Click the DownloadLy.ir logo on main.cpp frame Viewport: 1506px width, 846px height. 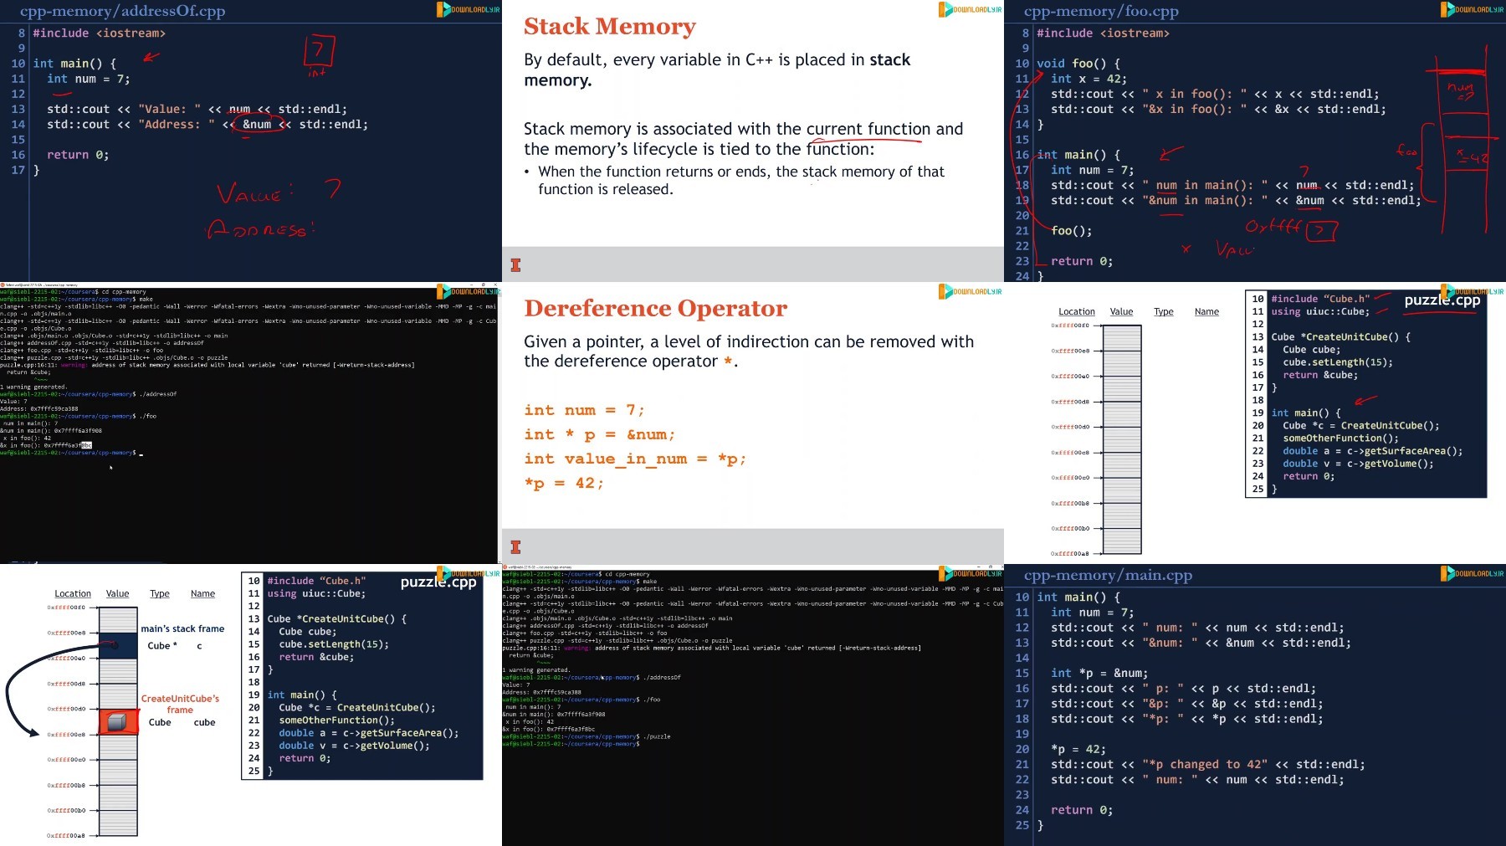[x=1473, y=573]
